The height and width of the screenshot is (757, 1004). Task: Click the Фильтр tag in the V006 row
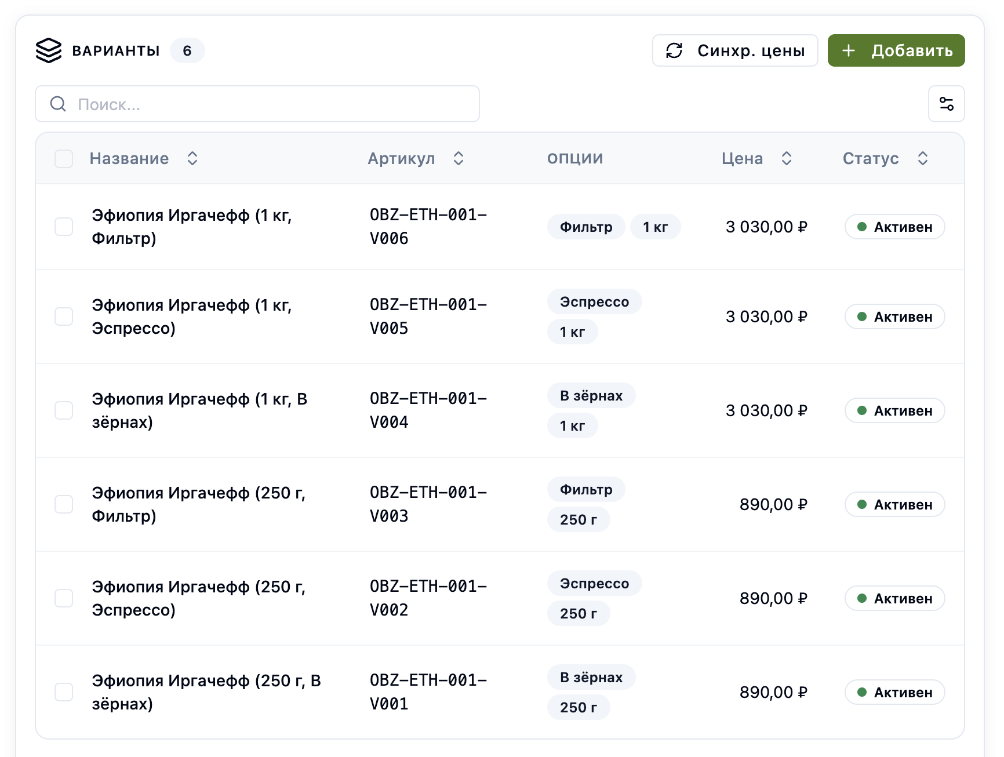click(x=586, y=227)
